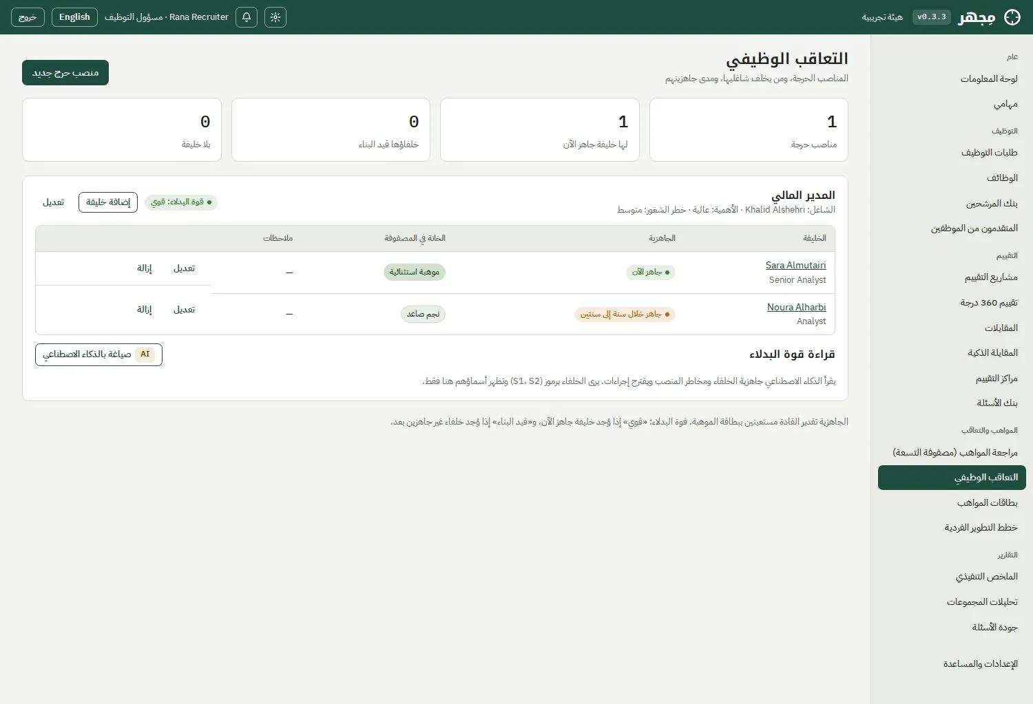Open مراكز التقييم in sidebar

(x=952, y=378)
